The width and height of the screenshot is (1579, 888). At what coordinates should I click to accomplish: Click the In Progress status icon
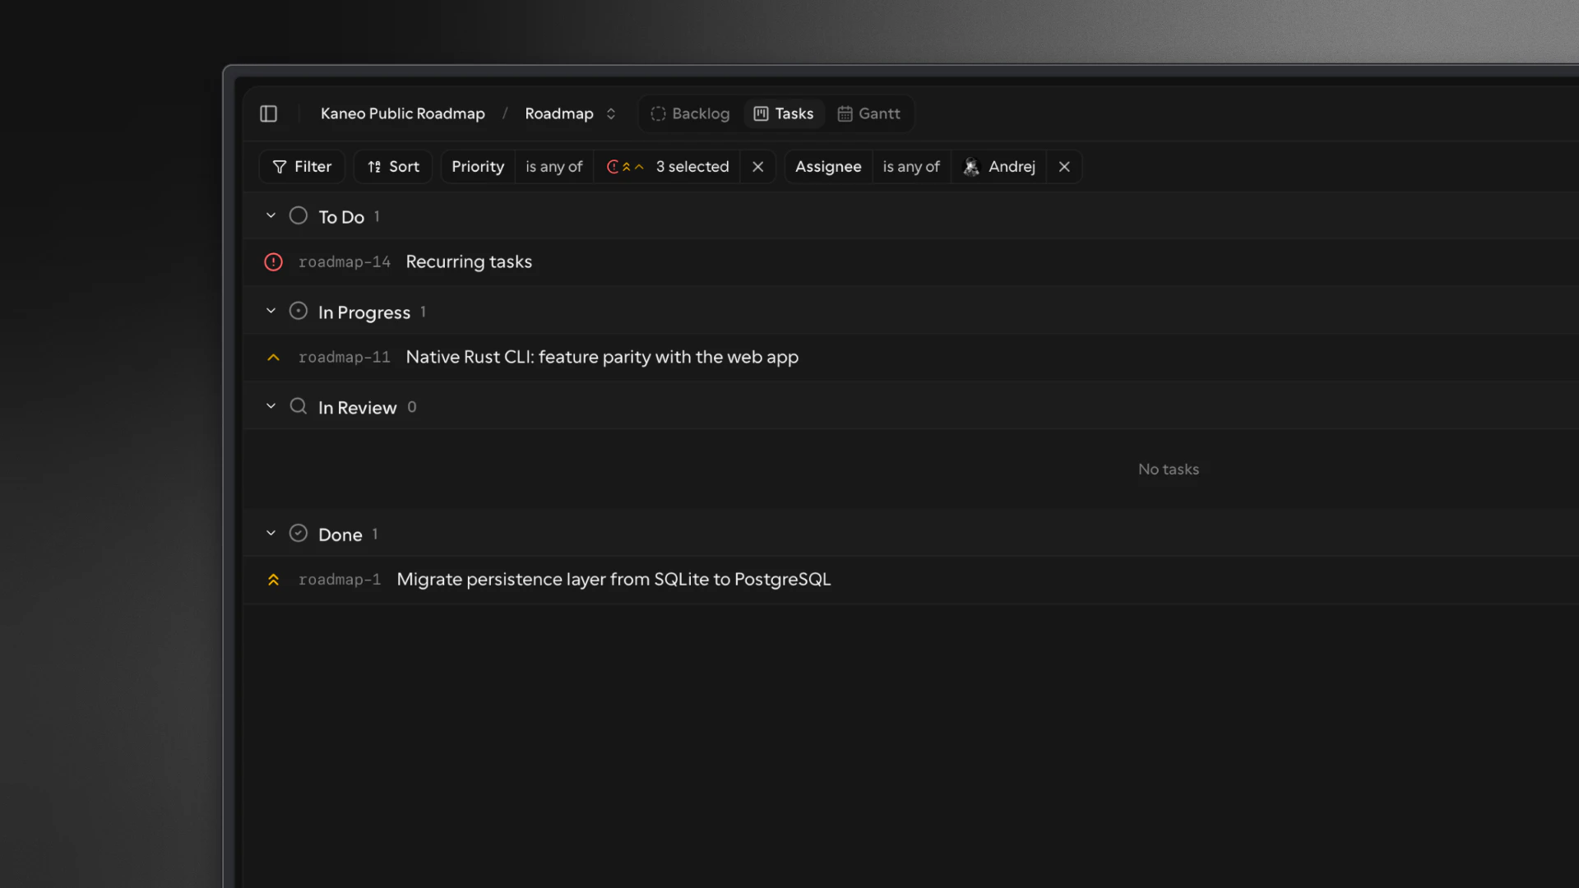pos(298,311)
